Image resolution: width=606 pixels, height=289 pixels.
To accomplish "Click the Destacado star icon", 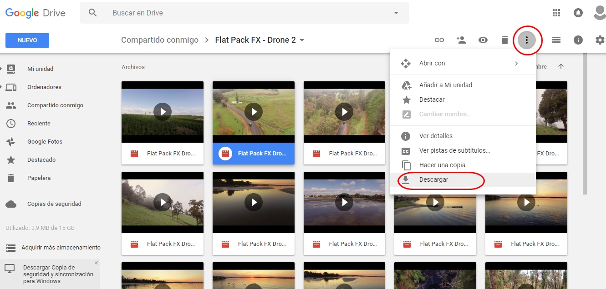I will point(11,159).
